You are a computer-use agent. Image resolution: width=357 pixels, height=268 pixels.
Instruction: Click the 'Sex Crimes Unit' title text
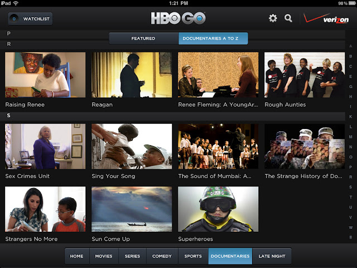(x=27, y=176)
